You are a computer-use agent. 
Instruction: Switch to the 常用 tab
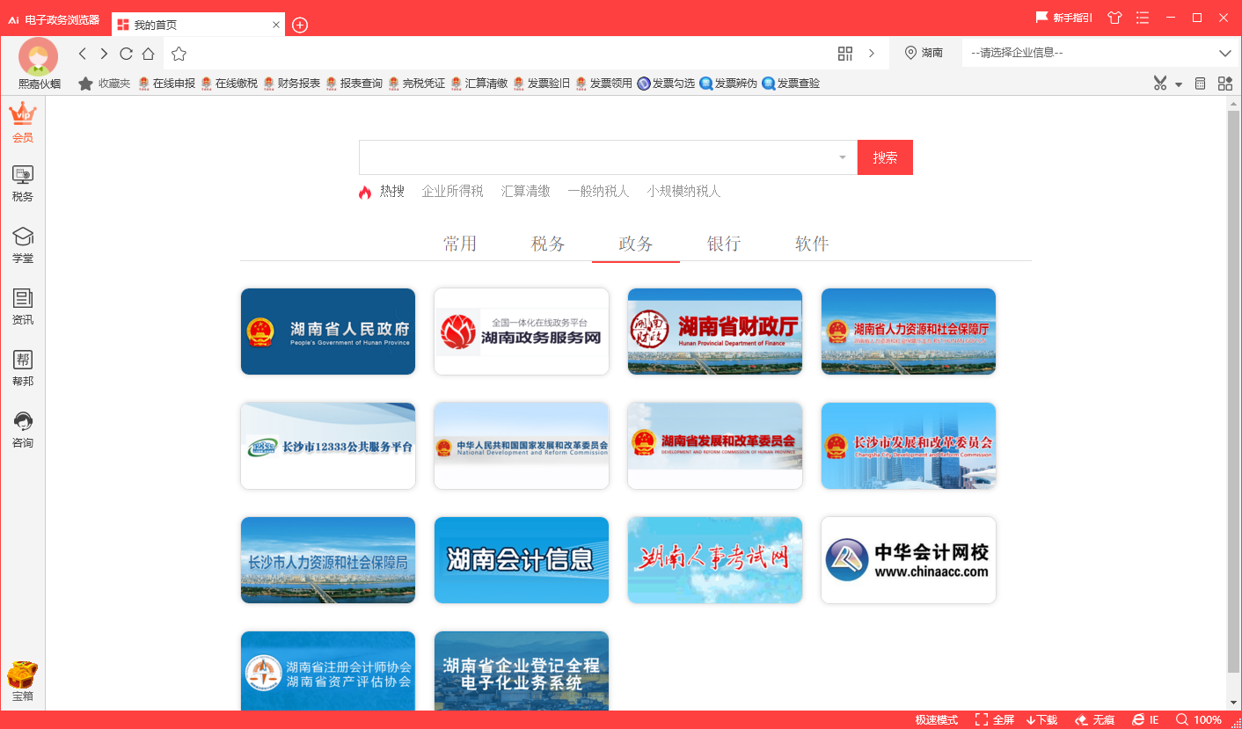(460, 244)
